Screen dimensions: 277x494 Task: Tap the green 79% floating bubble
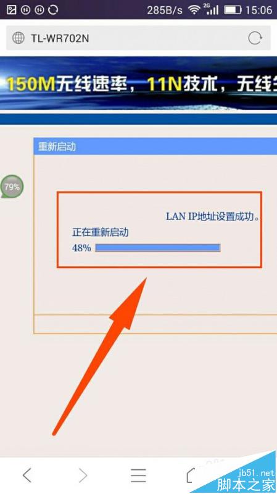tap(12, 187)
